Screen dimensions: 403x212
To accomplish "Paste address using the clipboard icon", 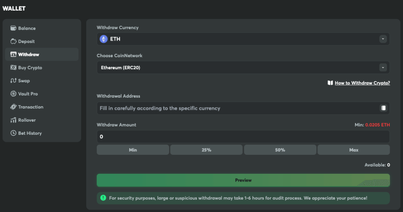I will point(383,108).
